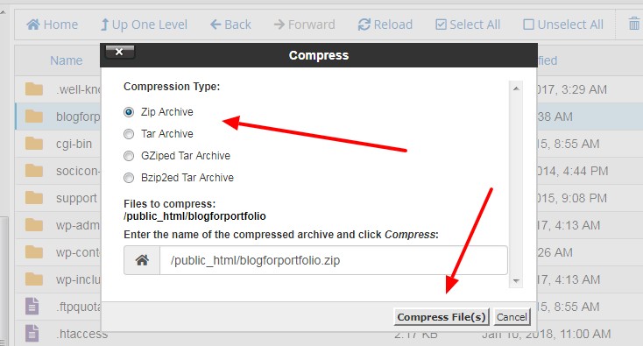Click the Home house icon in toolbar
Screen dimensions: 643x346
(x=33, y=25)
